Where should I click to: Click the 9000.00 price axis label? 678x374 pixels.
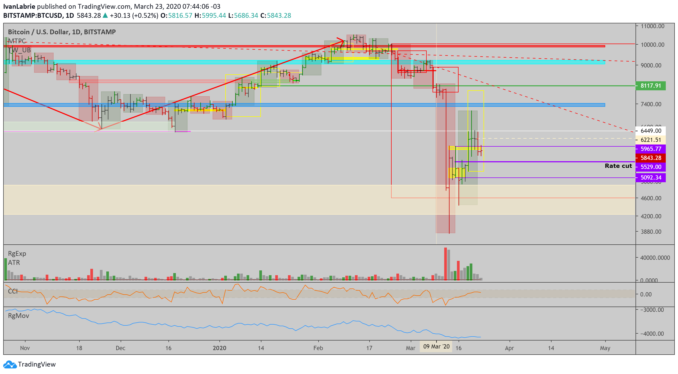pos(651,65)
